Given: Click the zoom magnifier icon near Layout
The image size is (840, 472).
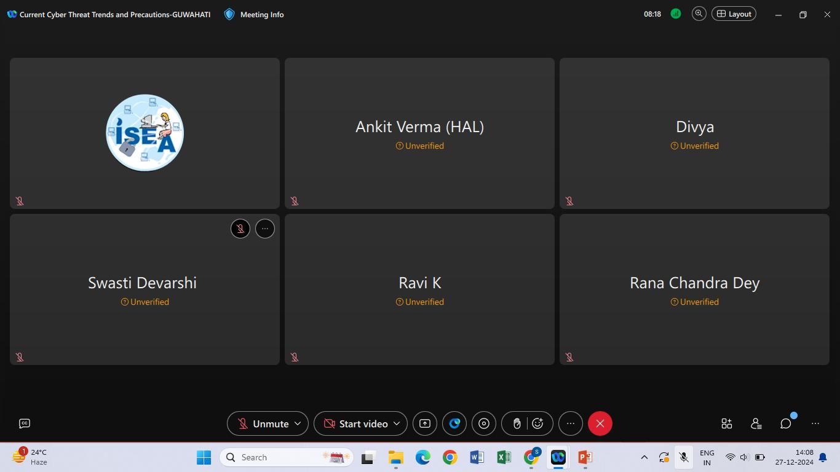Looking at the screenshot, I should pyautogui.click(x=699, y=14).
